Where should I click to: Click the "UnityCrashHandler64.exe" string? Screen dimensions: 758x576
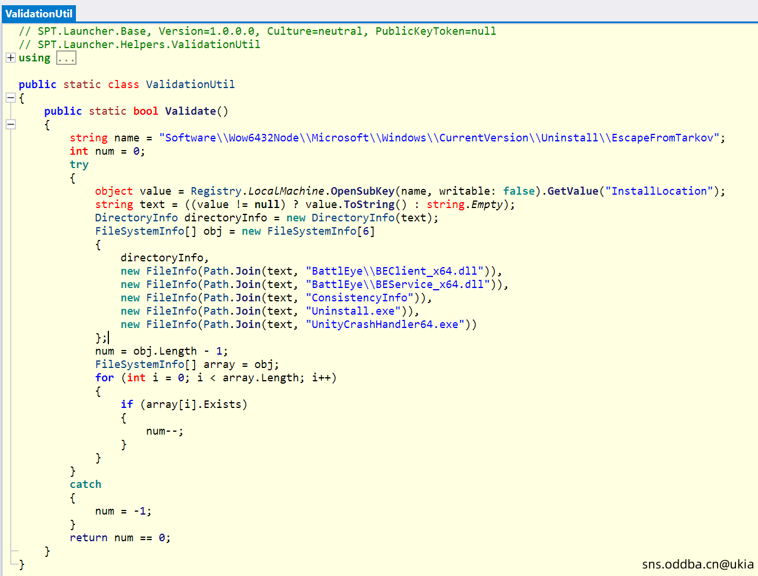[x=385, y=325]
